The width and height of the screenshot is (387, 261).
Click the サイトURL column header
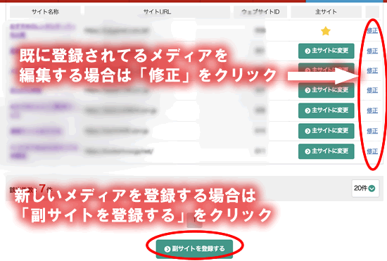tap(157, 11)
